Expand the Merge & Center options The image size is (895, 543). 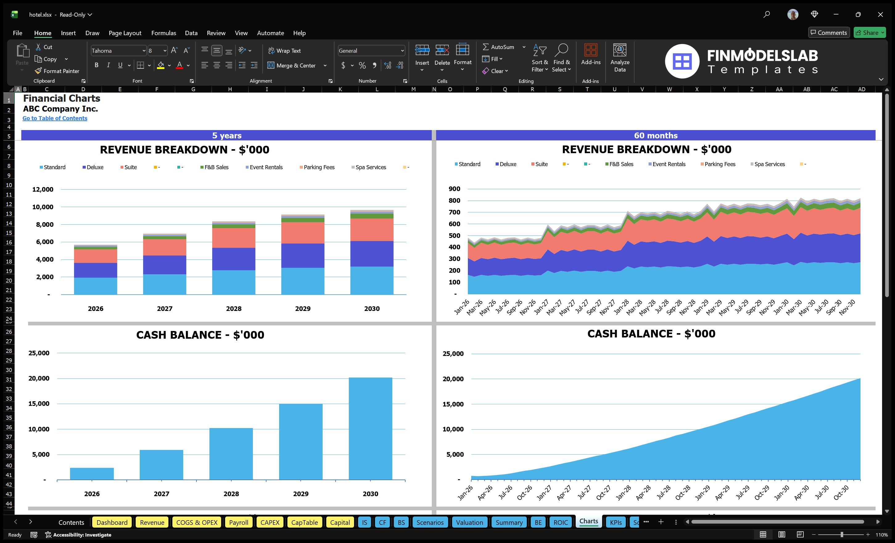[325, 65]
